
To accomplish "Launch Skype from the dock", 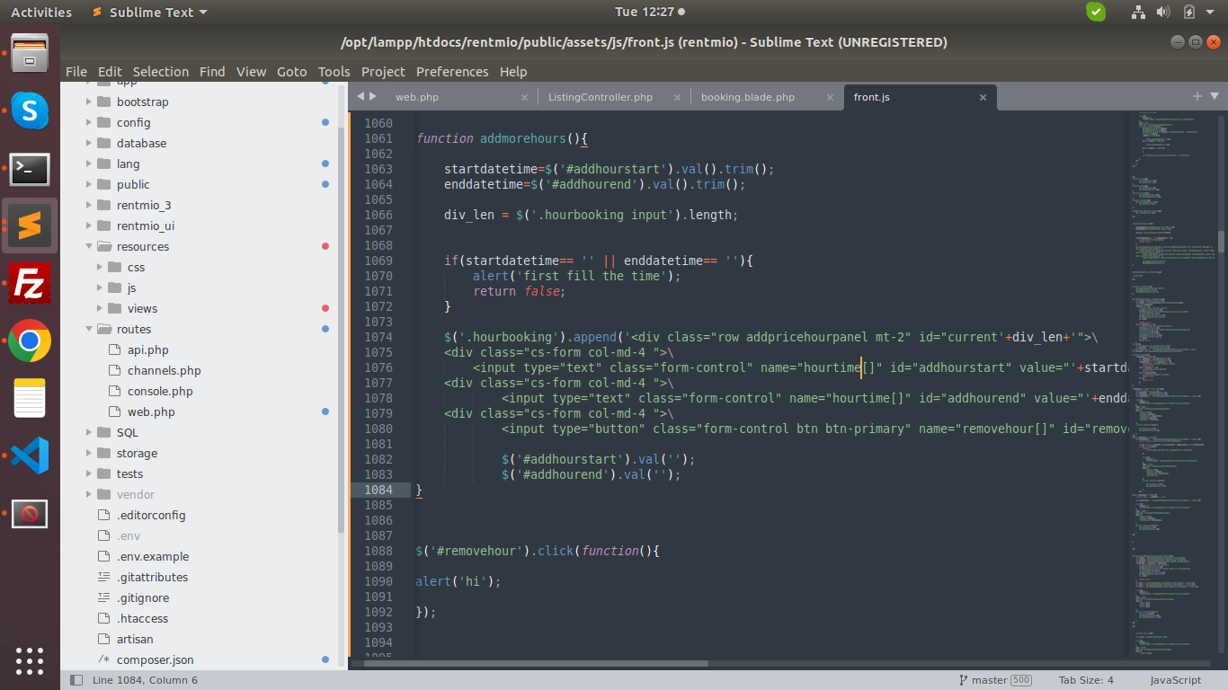I will 30,111.
